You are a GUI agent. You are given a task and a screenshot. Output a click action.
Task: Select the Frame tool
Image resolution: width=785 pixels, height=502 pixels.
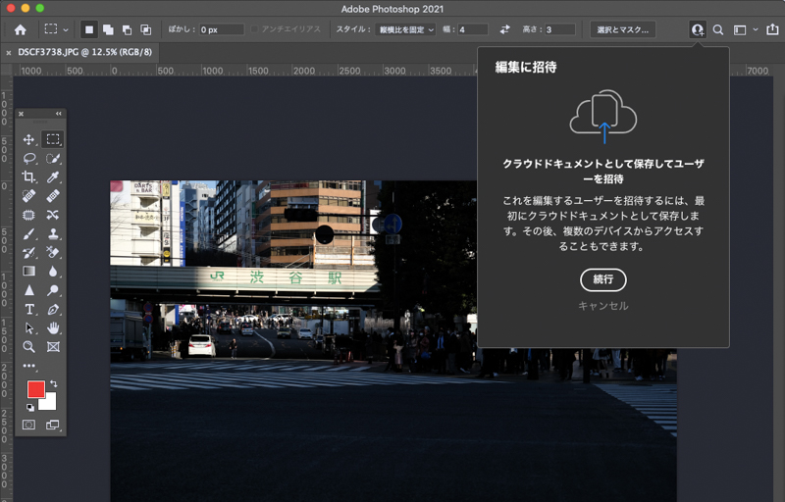click(53, 346)
